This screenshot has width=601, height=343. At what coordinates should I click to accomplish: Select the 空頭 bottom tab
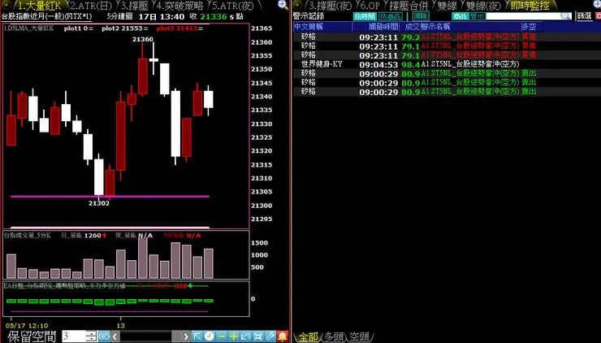click(359, 336)
